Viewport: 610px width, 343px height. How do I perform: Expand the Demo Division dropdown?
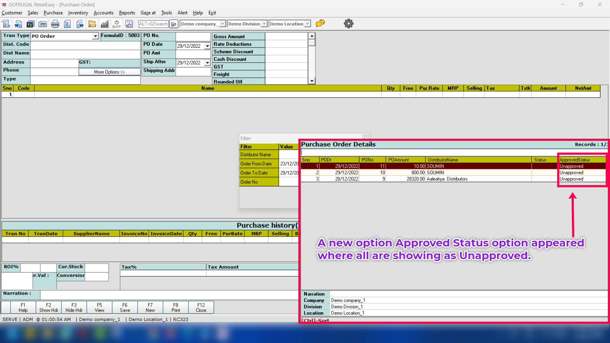(x=264, y=24)
